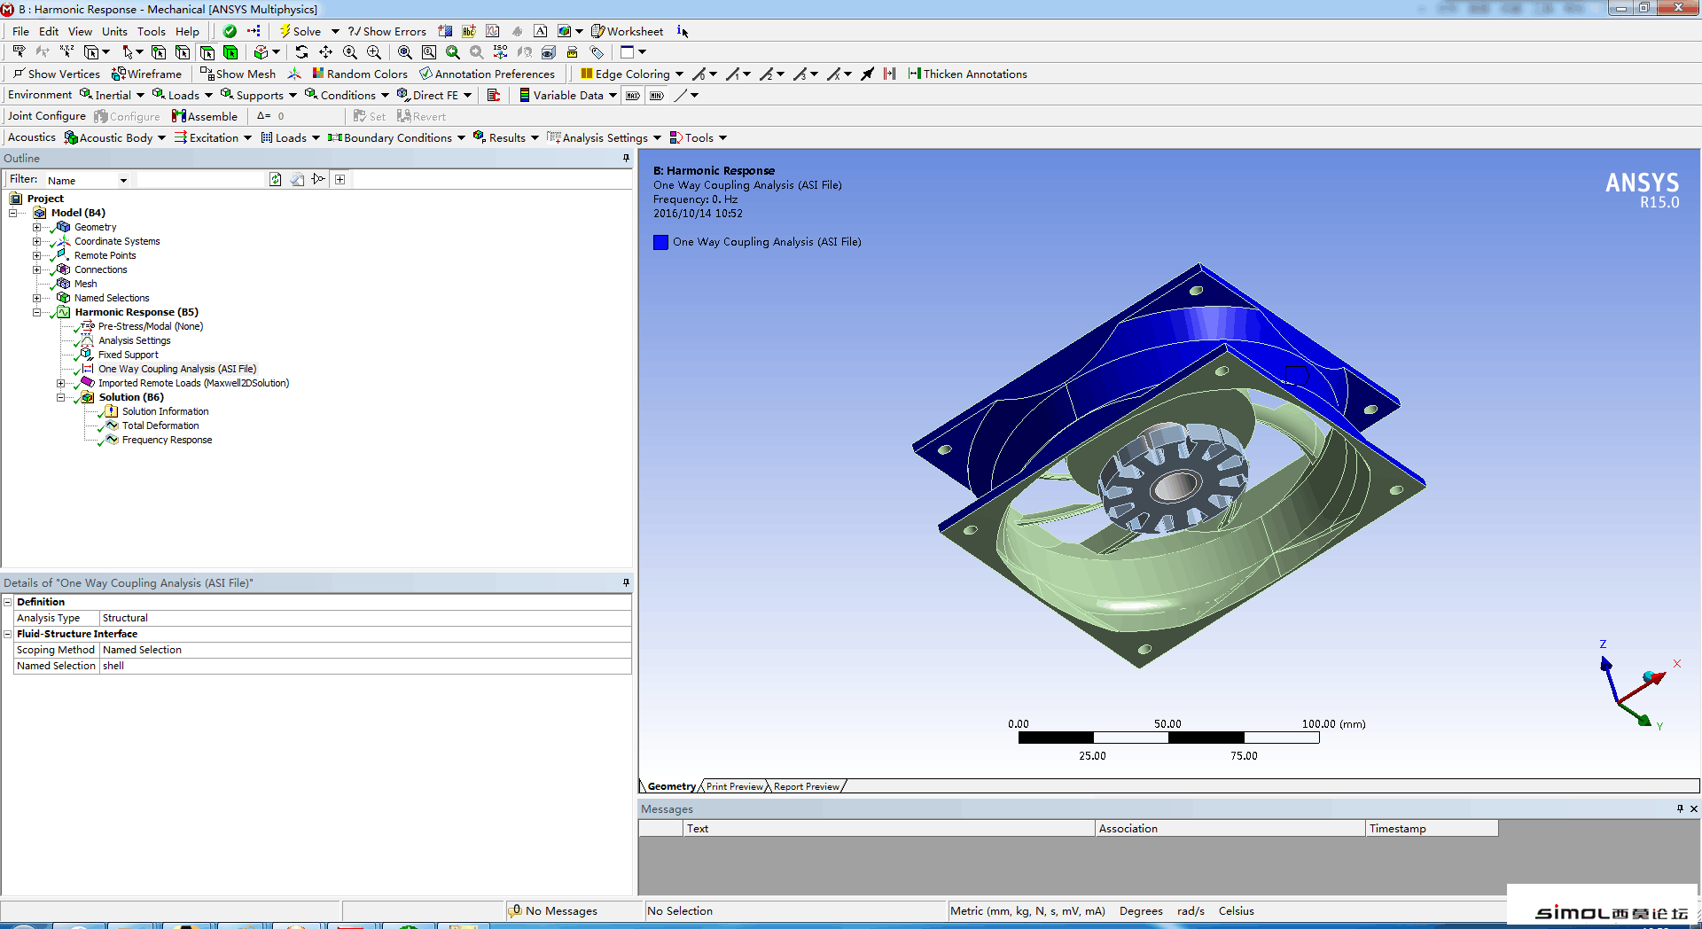Collapse the Harmonic Response (B5) node
Viewport: 1702px width, 929px height.
(36, 312)
